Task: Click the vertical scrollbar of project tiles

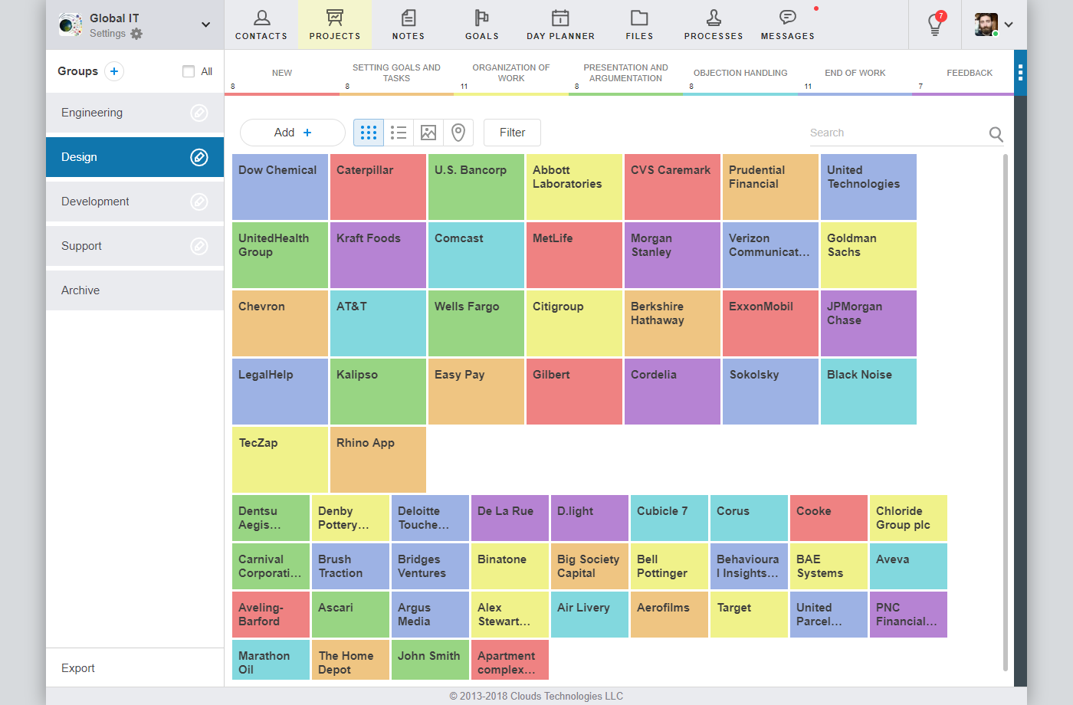Action: tap(1006, 412)
